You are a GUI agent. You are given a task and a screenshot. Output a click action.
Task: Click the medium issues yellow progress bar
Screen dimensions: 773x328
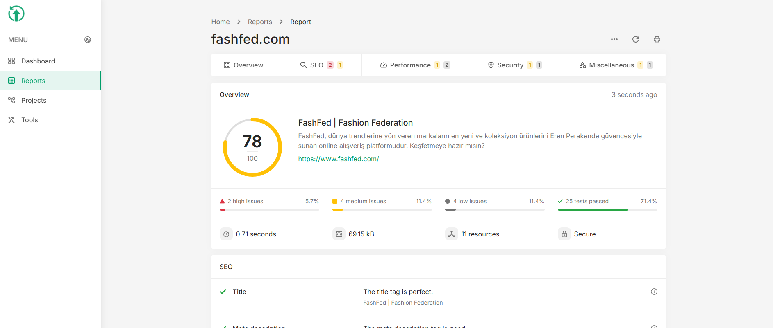point(382,210)
